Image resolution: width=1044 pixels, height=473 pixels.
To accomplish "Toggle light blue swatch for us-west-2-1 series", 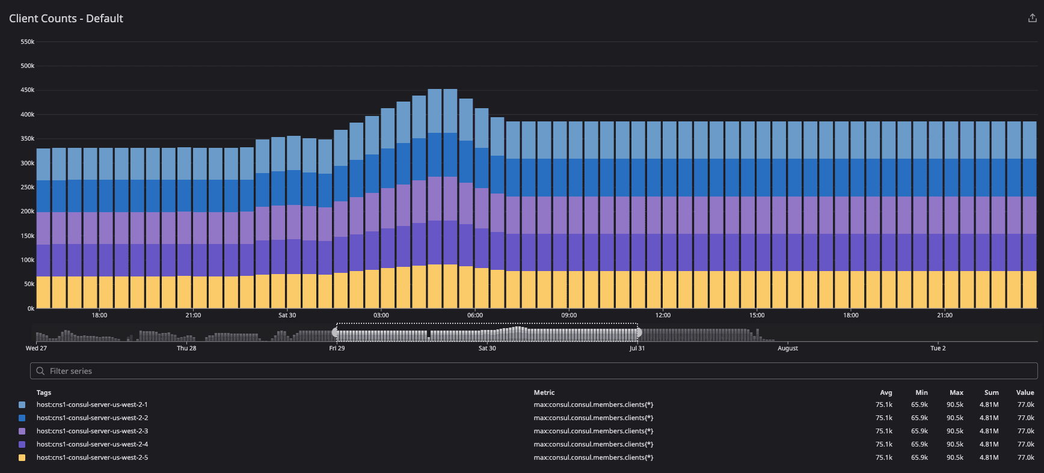I will tap(22, 404).
